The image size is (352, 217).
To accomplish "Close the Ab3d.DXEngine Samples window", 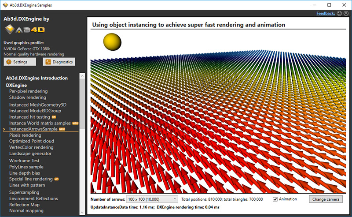I will (x=344, y=5).
